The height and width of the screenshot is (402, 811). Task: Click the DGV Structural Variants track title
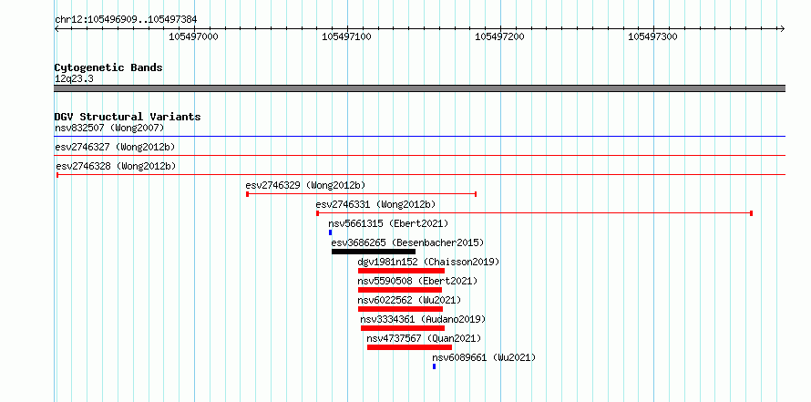128,117
